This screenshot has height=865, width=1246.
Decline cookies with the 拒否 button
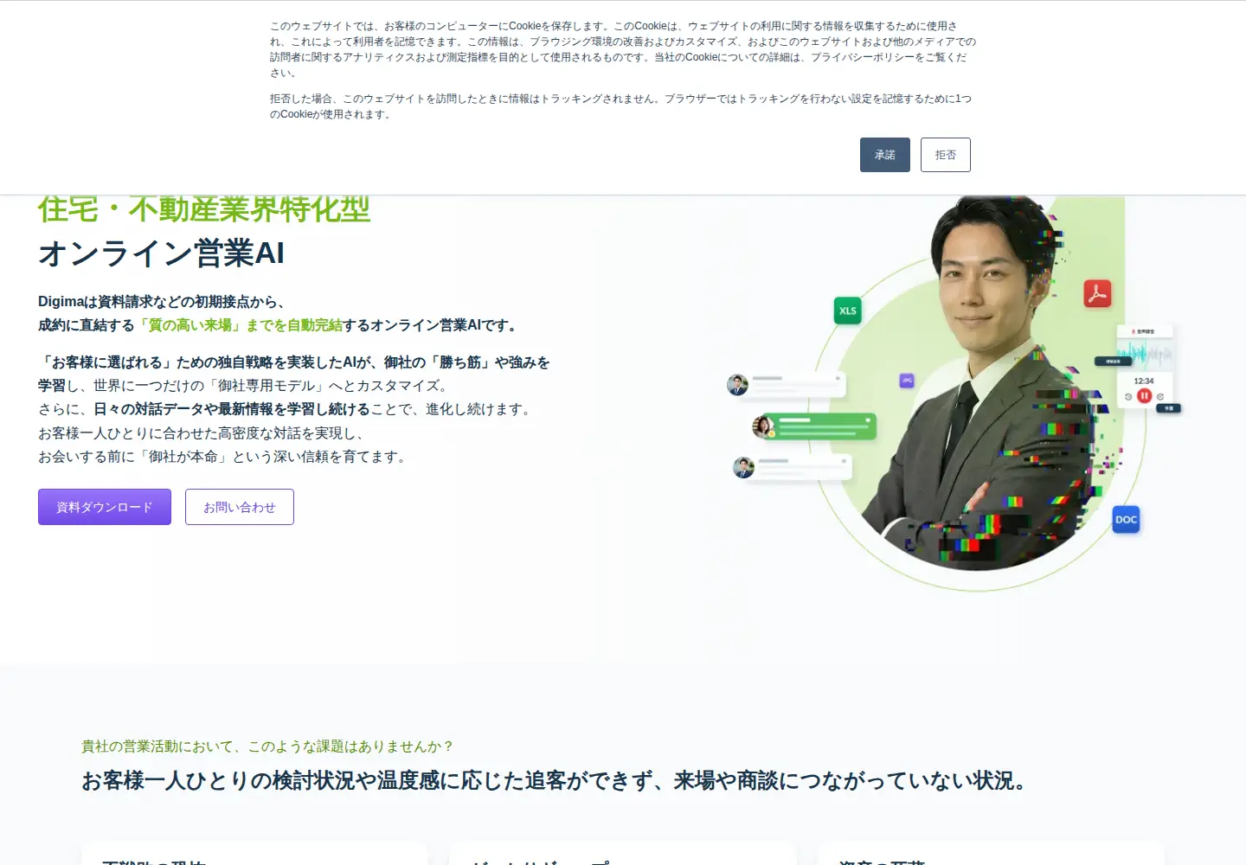(x=946, y=155)
